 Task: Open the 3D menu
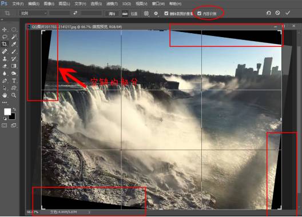click(126, 3)
